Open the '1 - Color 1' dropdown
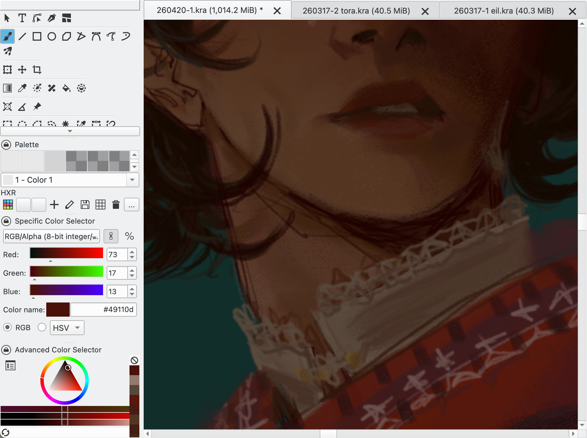 [70, 180]
